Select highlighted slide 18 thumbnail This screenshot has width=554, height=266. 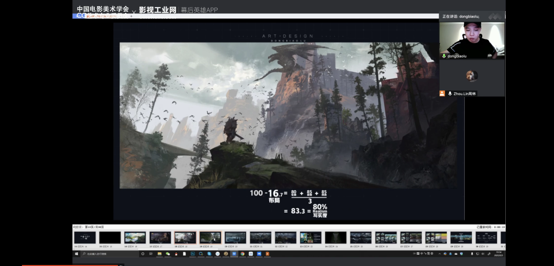[x=185, y=238]
